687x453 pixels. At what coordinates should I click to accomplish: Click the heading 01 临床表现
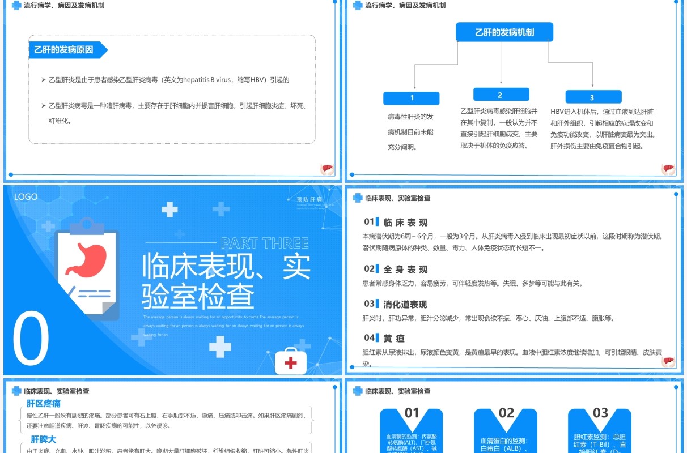(x=396, y=222)
